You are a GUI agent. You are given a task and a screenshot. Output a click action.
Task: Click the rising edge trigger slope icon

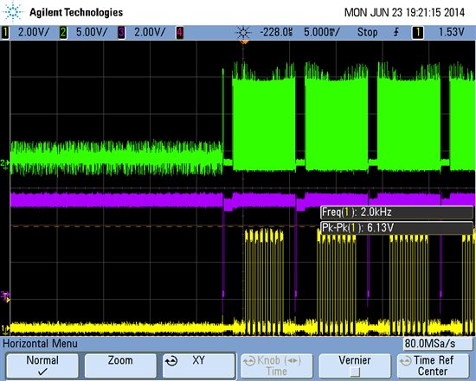[396, 32]
